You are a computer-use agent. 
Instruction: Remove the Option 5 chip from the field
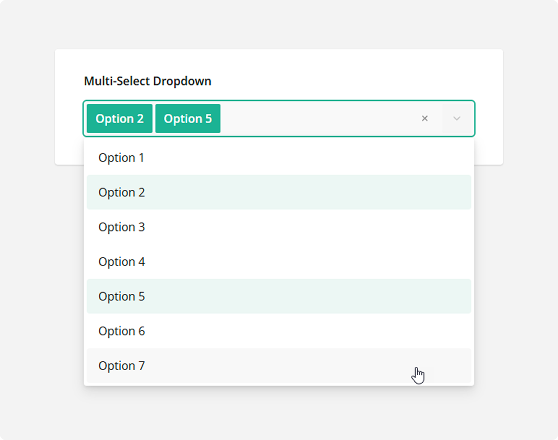[x=188, y=118]
